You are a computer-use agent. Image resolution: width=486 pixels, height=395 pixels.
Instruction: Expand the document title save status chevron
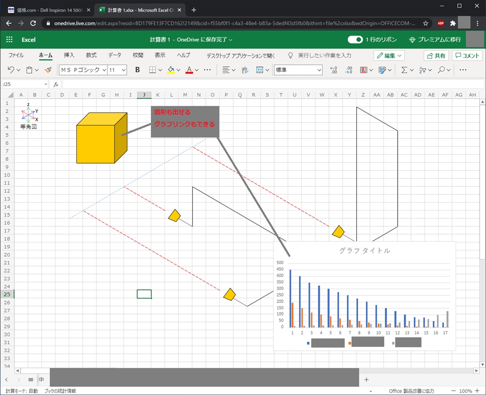tap(231, 40)
